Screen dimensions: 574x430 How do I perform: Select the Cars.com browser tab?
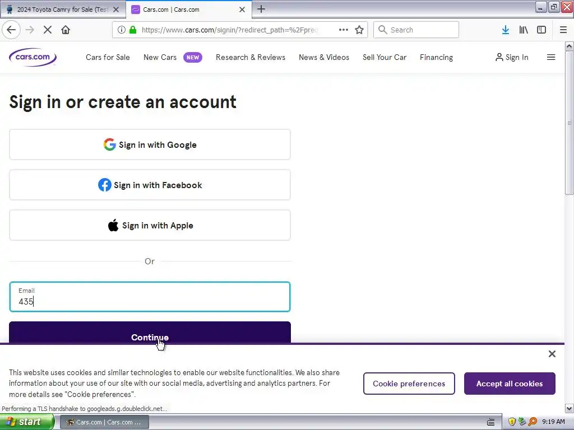[188, 10]
